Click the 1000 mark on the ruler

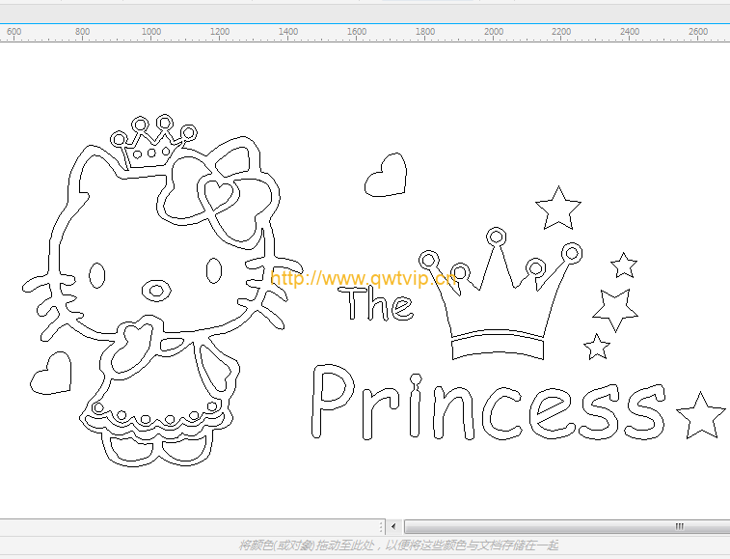[x=151, y=32]
